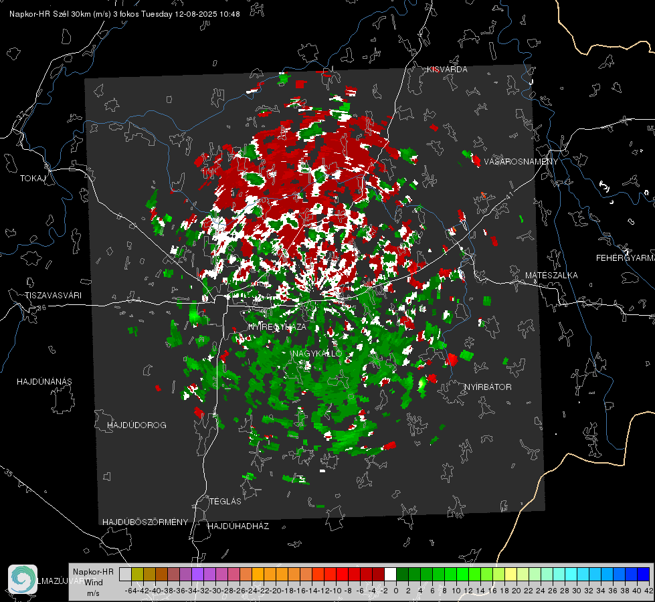
Task: Click the MÁTÉSZALKA city label
Action: pos(551,275)
